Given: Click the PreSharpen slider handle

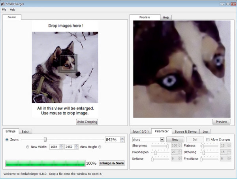Looking at the screenshot, I should coord(155,153).
